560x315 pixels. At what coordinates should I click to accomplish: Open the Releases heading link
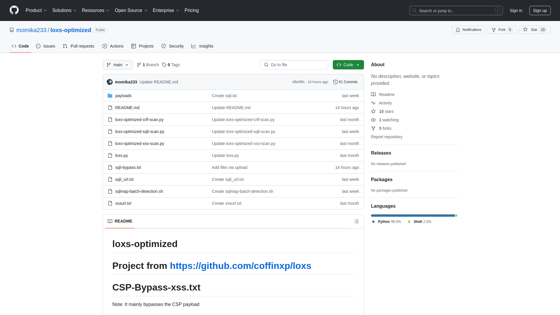click(381, 153)
